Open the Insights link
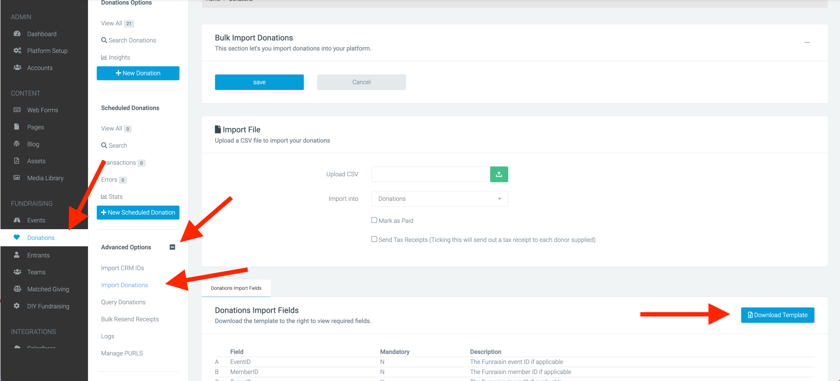 [116, 57]
